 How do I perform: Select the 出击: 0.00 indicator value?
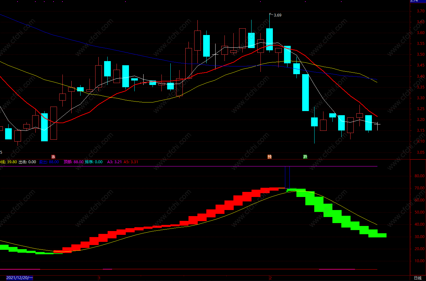tap(27, 162)
